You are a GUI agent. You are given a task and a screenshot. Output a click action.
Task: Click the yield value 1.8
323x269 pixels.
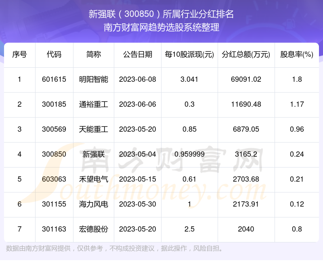pos(297,79)
